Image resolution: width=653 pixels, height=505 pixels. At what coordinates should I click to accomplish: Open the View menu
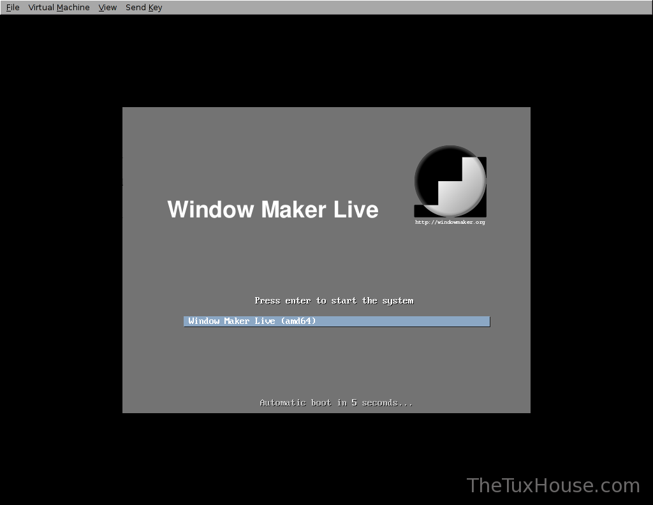pyautogui.click(x=107, y=8)
